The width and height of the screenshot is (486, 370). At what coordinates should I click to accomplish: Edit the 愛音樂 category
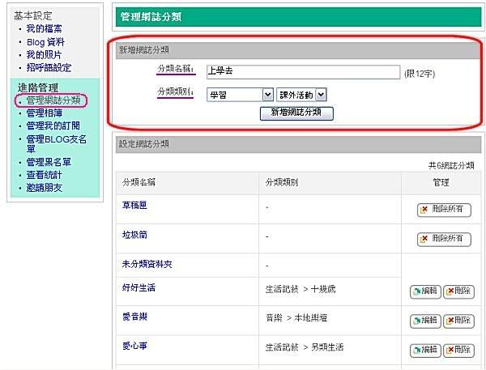(x=425, y=321)
